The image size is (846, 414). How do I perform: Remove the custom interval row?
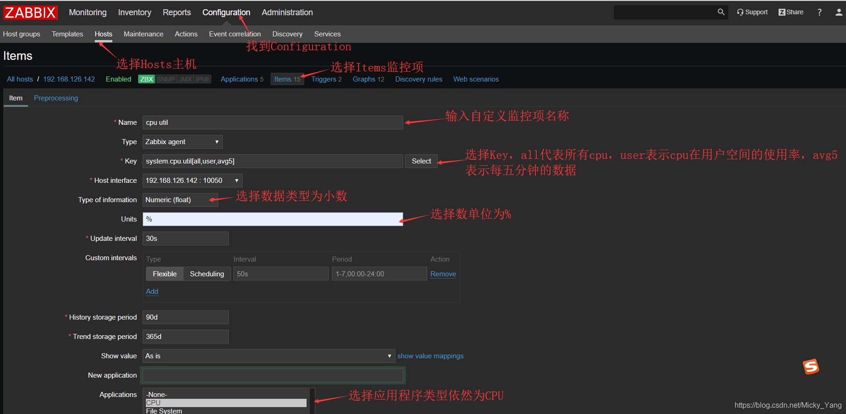[443, 274]
